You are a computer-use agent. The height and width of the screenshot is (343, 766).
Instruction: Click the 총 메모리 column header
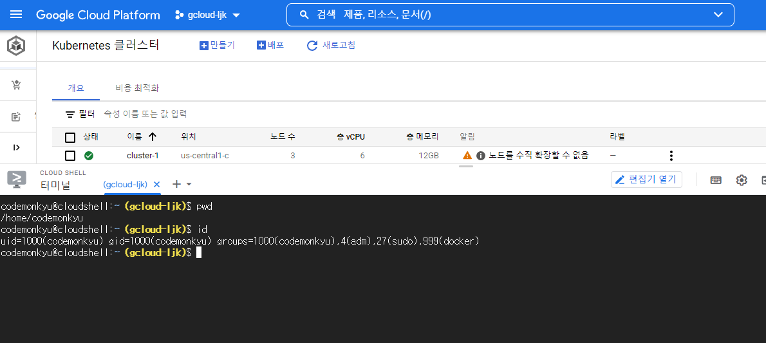[422, 137]
